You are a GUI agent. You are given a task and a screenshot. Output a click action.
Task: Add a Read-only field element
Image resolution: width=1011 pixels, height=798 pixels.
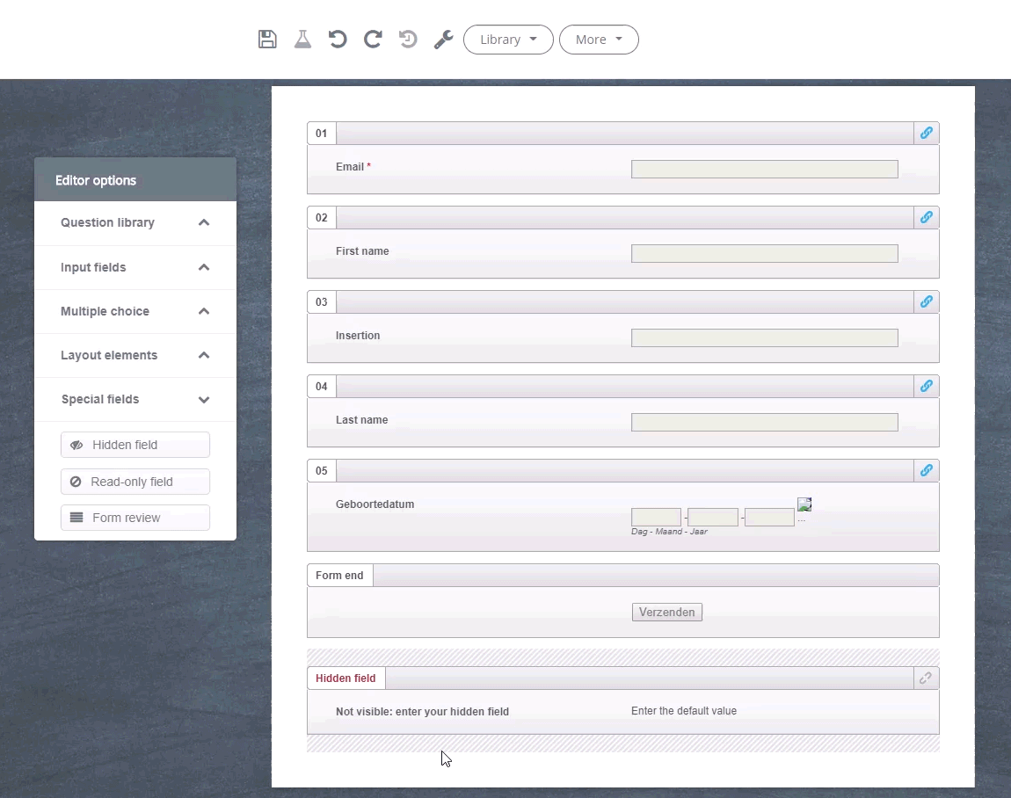[x=135, y=482]
